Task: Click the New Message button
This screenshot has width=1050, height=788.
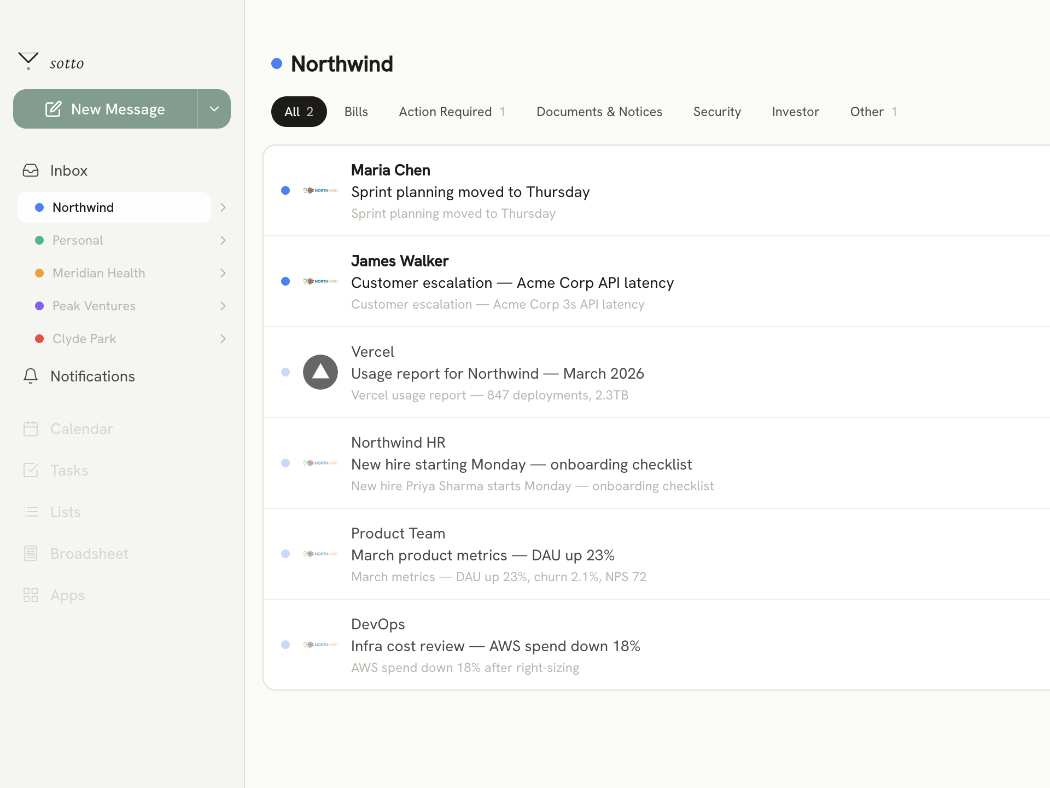Action: pyautogui.click(x=106, y=108)
